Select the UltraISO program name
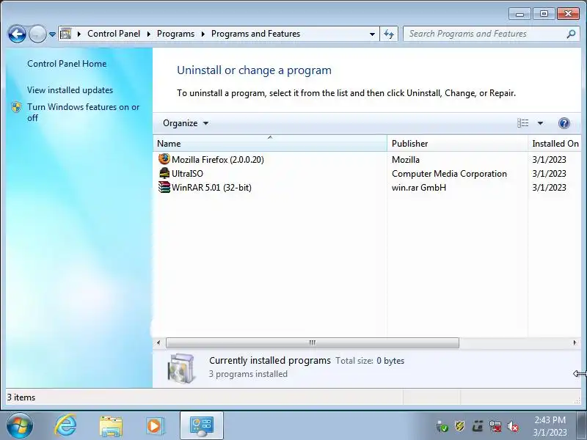The height and width of the screenshot is (440, 587). pos(187,174)
